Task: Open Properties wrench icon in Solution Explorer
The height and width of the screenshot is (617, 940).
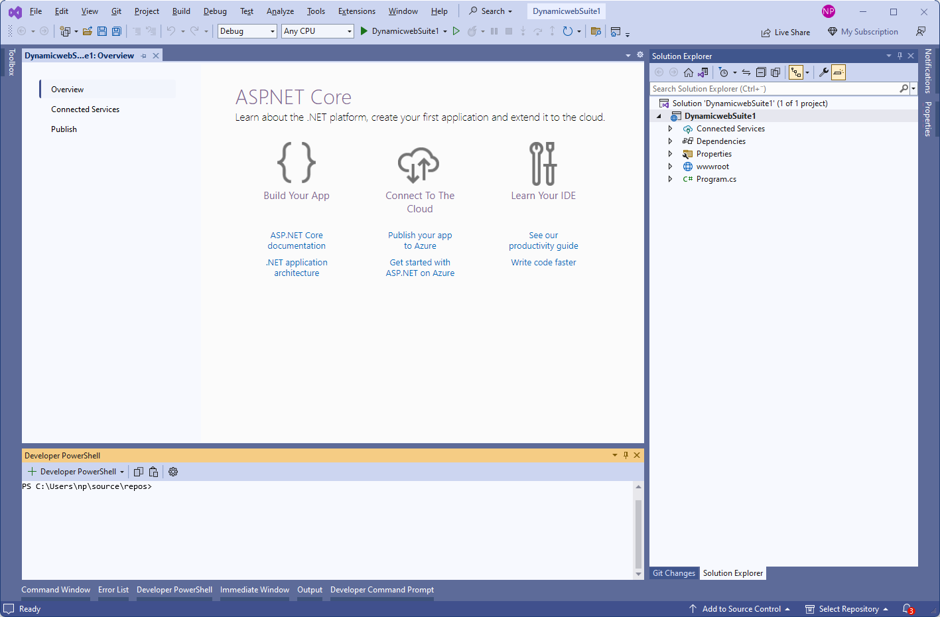Action: [x=824, y=72]
